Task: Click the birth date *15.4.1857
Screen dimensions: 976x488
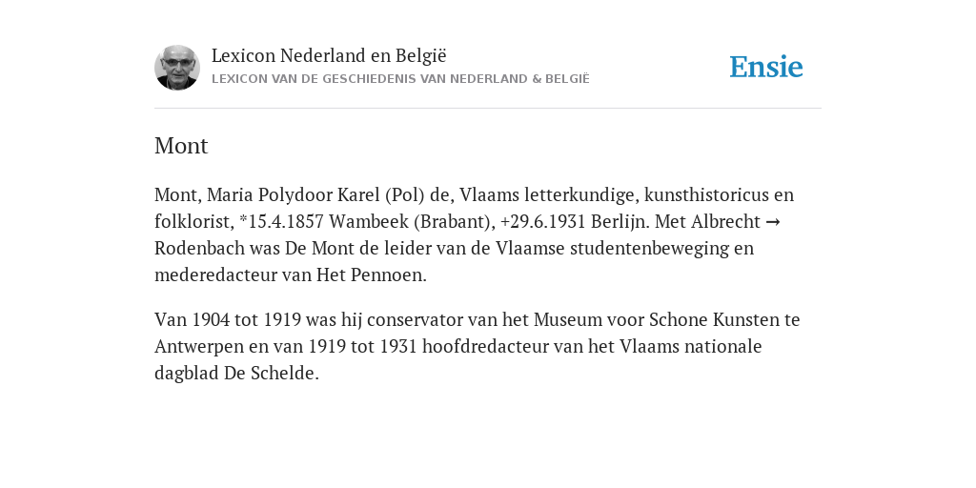Action: [281, 221]
